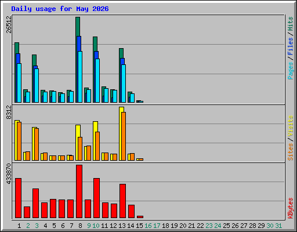Click day 26 on the x-axis
The image size is (297, 232).
point(235,226)
